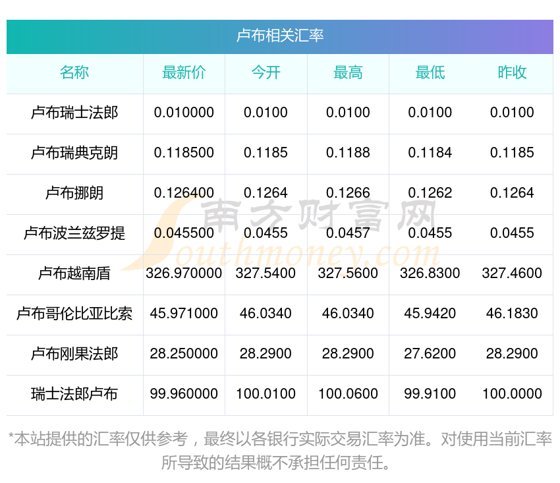
Task: Open the 卢布瑞典克朗 currency pair
Action: click(74, 154)
